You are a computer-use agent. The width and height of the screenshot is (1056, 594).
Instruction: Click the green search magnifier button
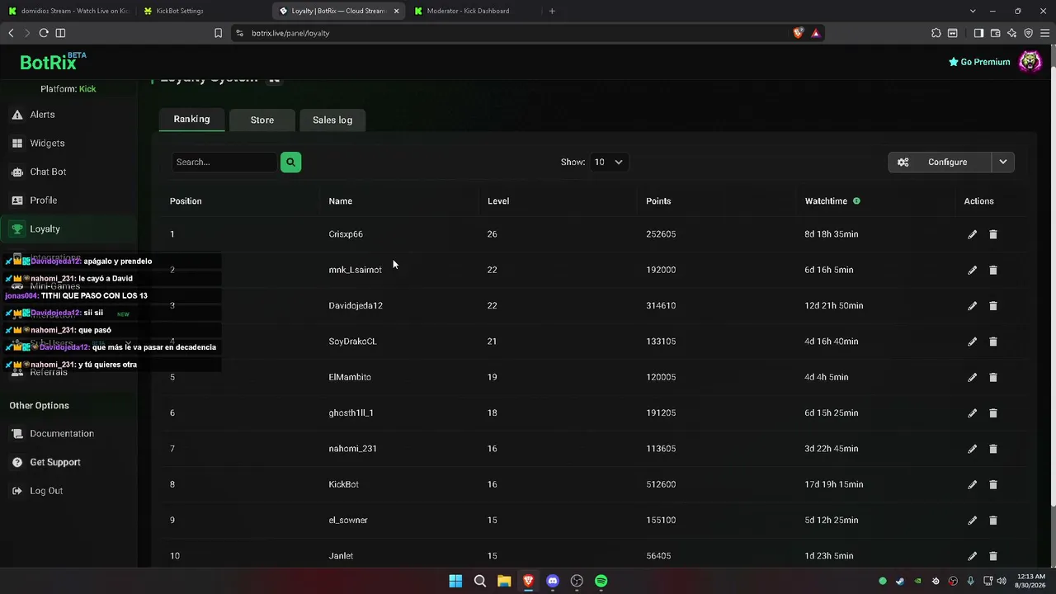(290, 162)
